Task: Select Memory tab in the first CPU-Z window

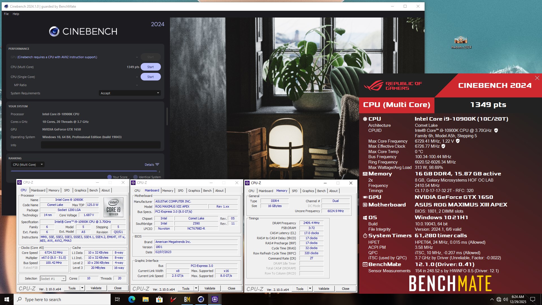Action: click(x=54, y=190)
